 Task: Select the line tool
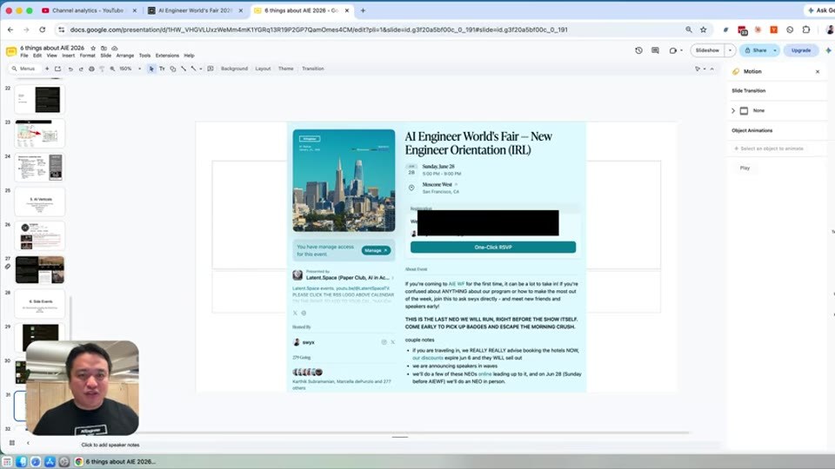click(x=184, y=69)
